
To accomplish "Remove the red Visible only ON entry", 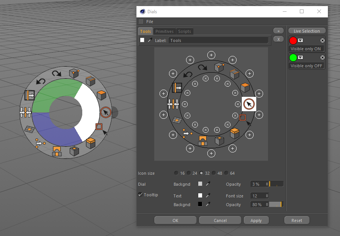I will click(323, 40).
